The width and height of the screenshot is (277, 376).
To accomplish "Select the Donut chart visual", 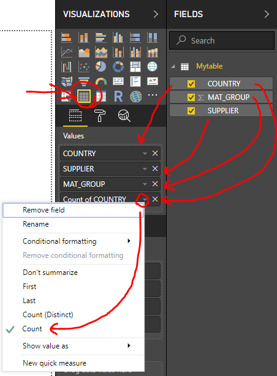I will 118,67.
